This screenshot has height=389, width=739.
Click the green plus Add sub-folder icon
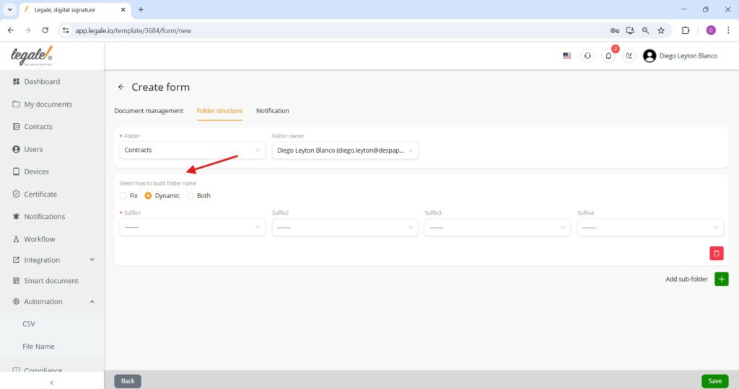click(x=721, y=279)
